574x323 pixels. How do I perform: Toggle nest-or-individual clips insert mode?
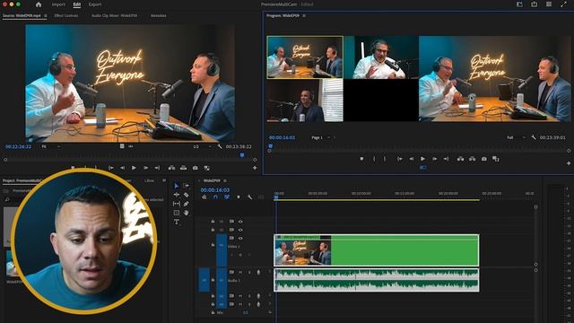204,197
